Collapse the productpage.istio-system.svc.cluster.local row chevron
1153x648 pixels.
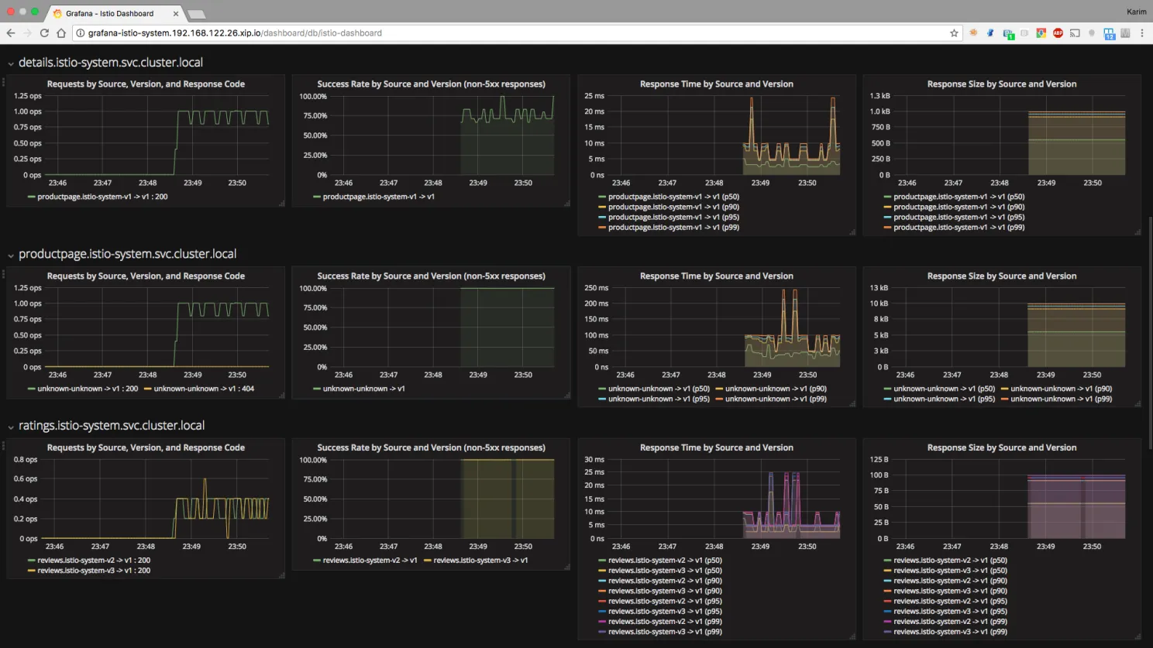11,255
